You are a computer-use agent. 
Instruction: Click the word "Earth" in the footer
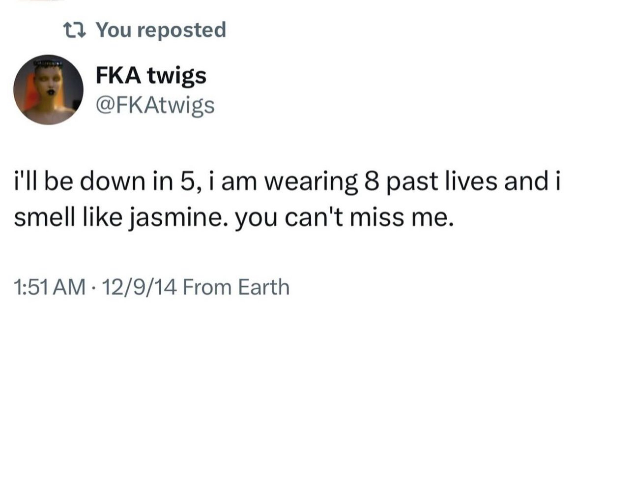pyautogui.click(x=264, y=287)
